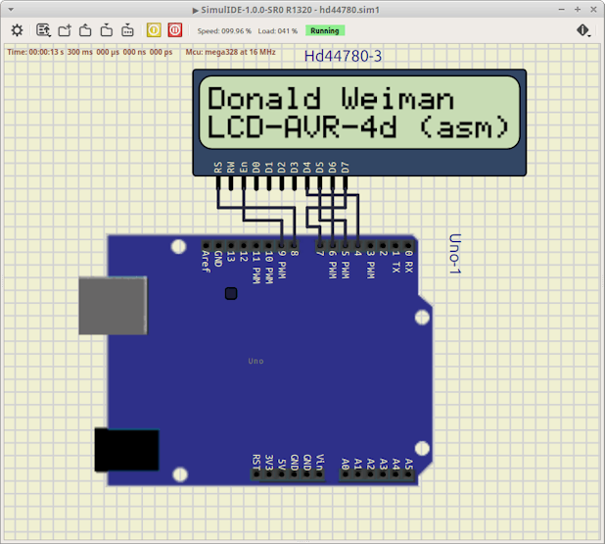Screen dimensions: 605x544
Task: Click the Uno label on the board
Action: [x=256, y=361]
